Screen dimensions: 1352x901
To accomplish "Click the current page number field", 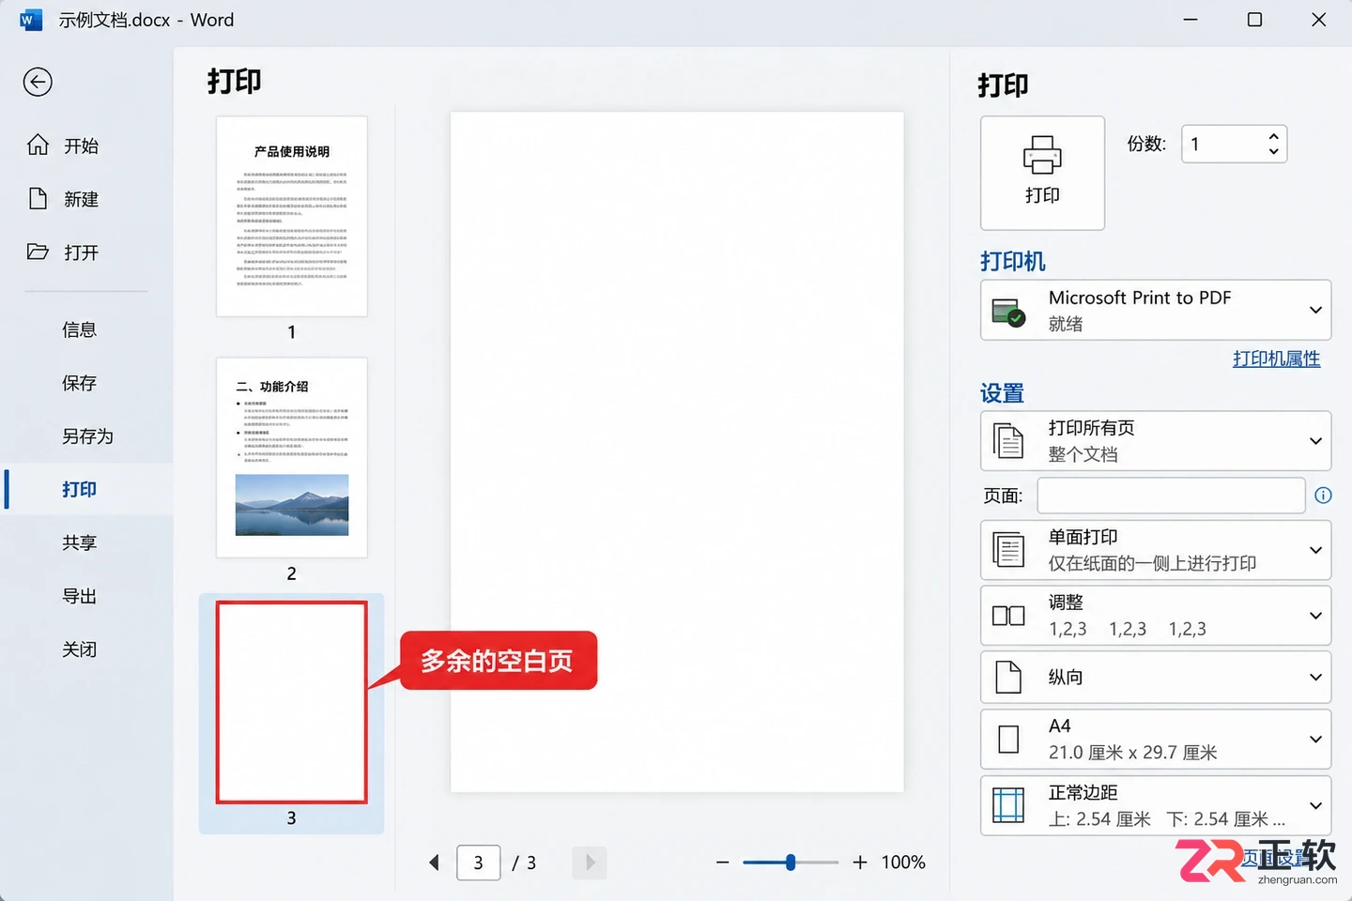I will (478, 863).
